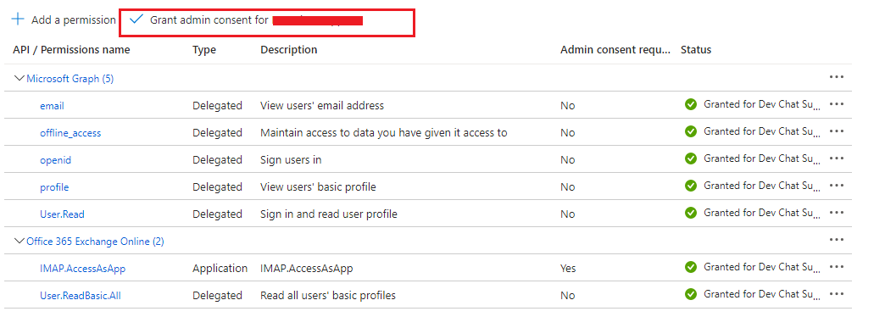
Task: Collapse the Office 365 Exchange Online (2) chevron
Action: pos(19,241)
